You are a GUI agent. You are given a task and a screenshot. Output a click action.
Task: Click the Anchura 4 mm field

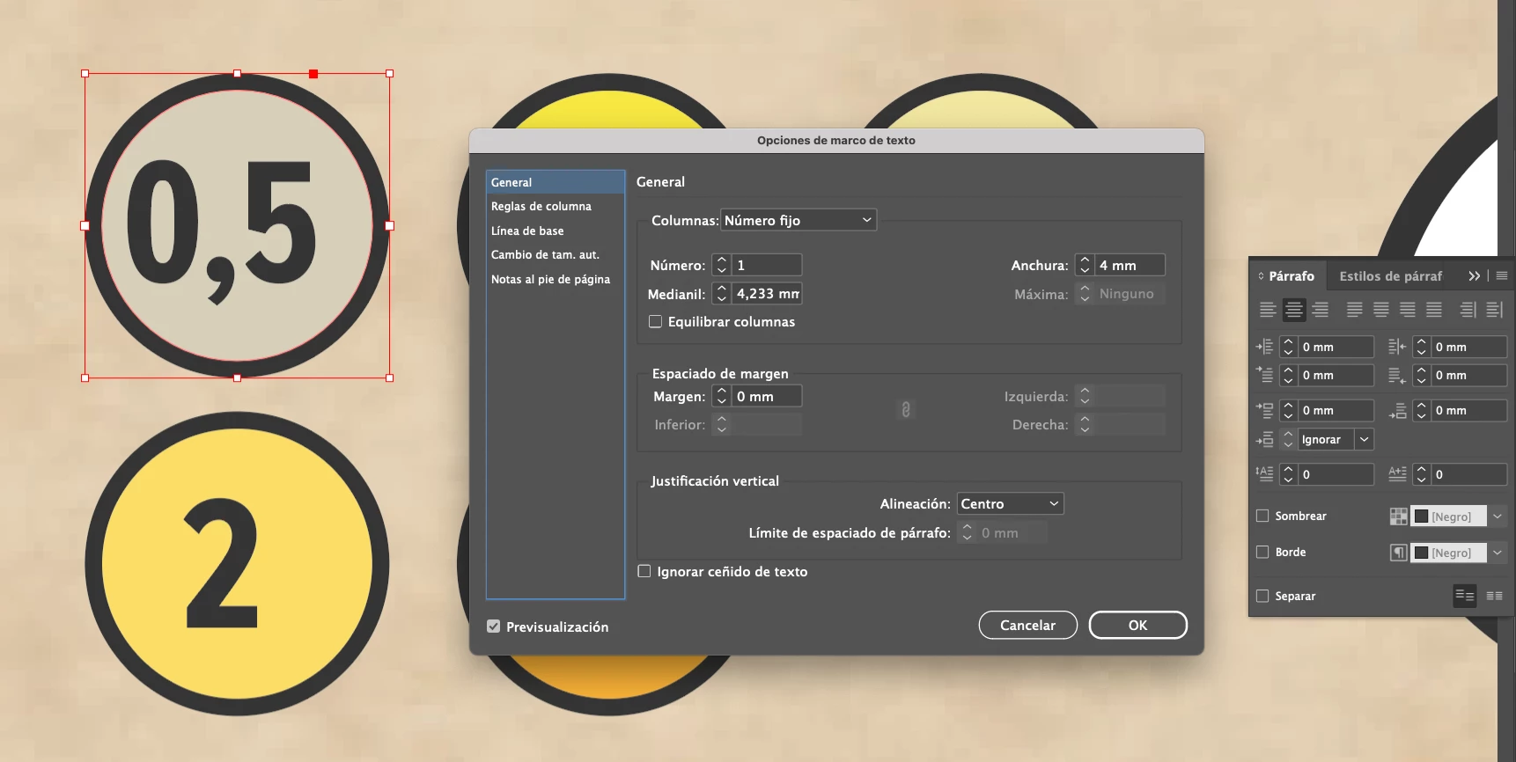(x=1130, y=265)
